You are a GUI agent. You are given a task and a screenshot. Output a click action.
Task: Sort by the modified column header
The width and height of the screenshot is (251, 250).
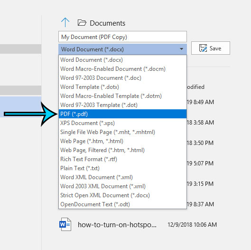tap(195, 87)
